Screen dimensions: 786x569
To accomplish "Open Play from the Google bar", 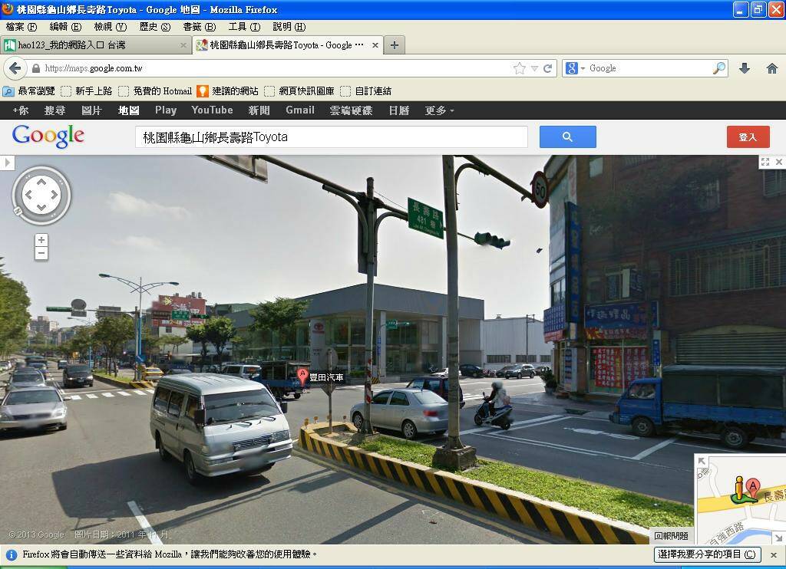I will click(x=166, y=110).
